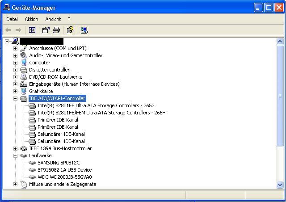
Task: Select Intel(R) 82801FB/FBM controllers - 266F
Action: point(101,113)
